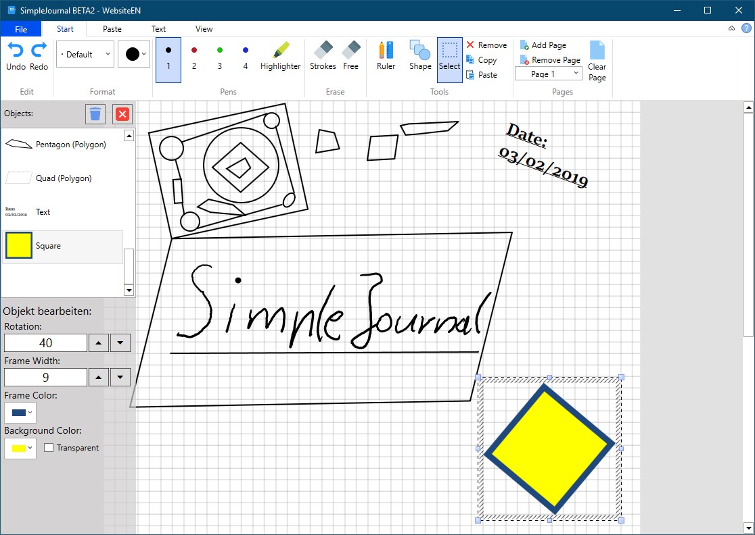
Task: Open the help question mark icon
Action: pos(746,28)
